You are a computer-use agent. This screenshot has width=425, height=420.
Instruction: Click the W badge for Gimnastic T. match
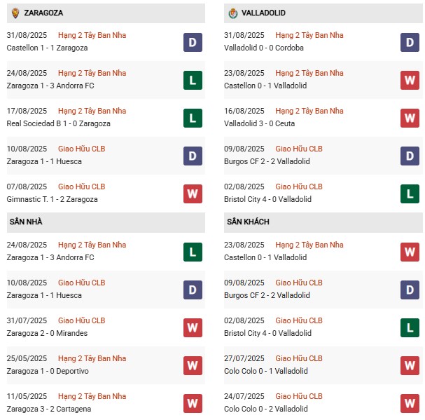(193, 194)
